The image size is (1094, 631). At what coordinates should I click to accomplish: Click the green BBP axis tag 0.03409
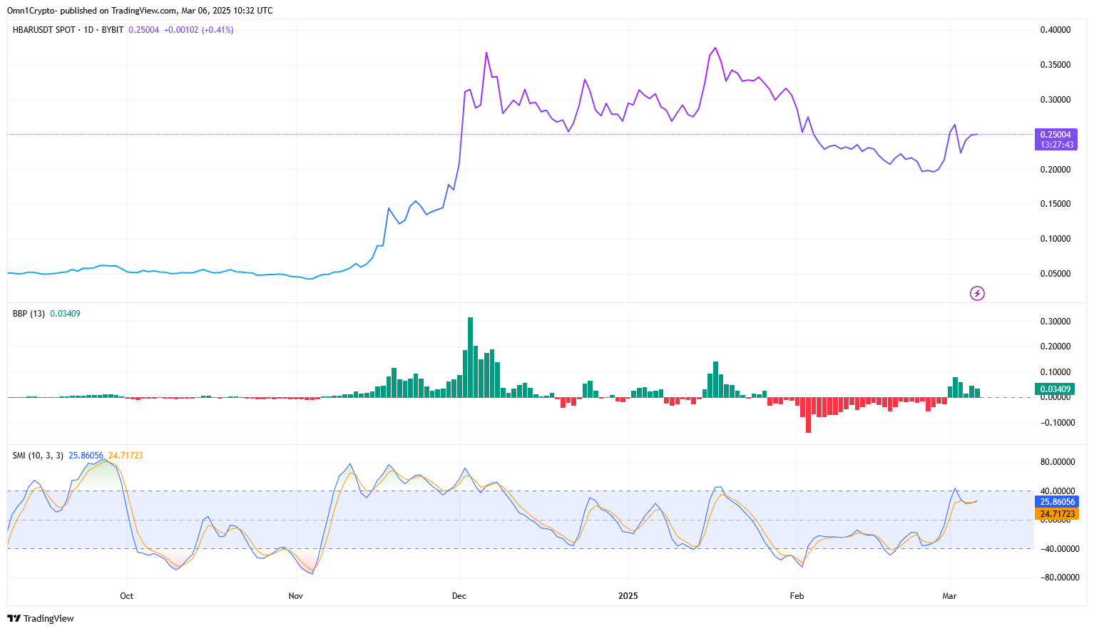pos(1055,389)
